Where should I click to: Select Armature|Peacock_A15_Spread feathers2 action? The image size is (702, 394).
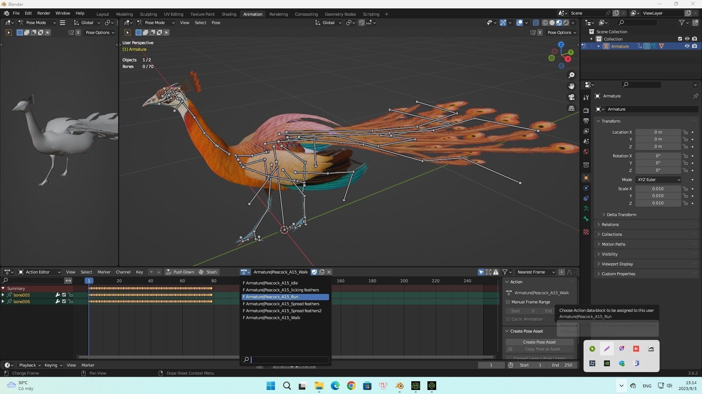[285, 311]
